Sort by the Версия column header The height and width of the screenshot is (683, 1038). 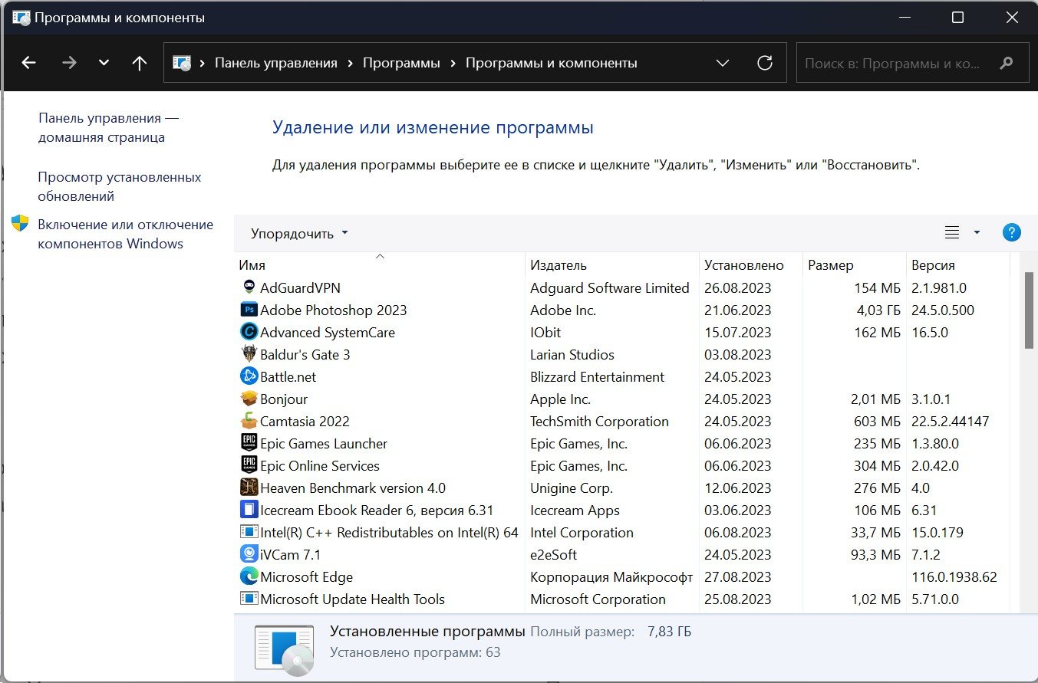pyautogui.click(x=957, y=265)
